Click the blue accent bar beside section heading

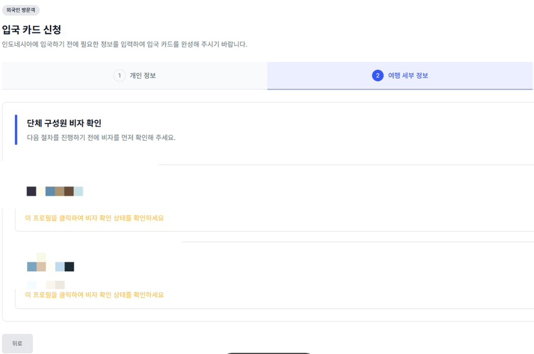(16, 130)
